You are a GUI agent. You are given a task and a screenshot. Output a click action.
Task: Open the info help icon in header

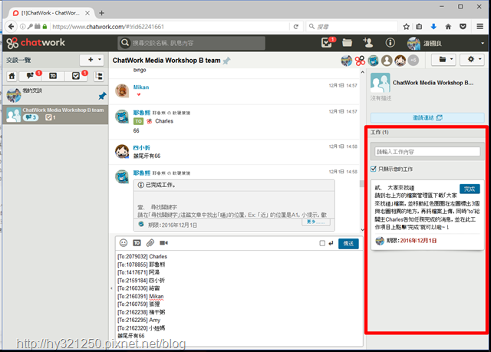(390, 42)
